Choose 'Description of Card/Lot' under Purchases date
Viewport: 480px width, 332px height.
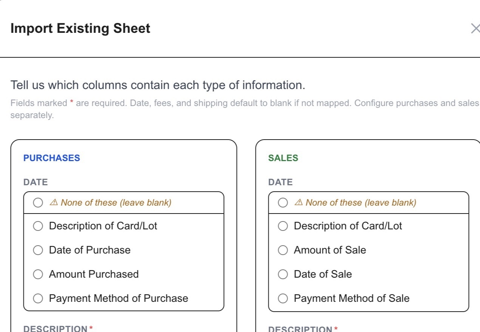38,226
